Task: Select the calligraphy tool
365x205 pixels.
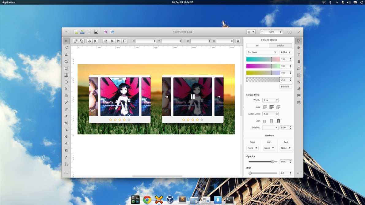Action: [66, 116]
